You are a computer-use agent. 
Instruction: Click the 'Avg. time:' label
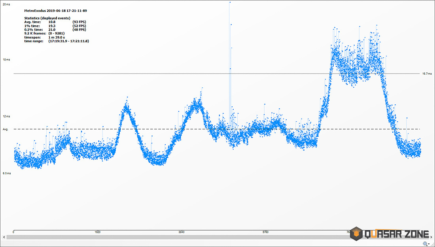point(33,22)
